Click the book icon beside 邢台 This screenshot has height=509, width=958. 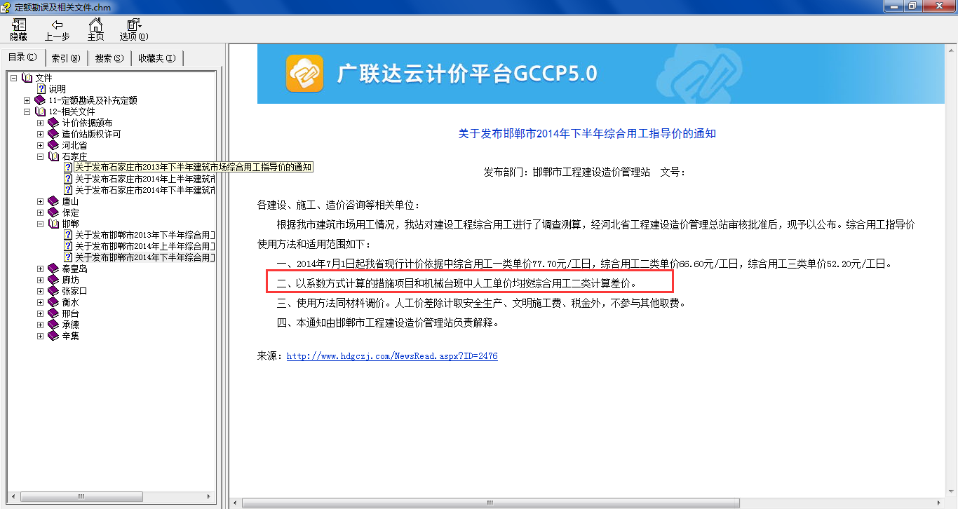pos(53,313)
